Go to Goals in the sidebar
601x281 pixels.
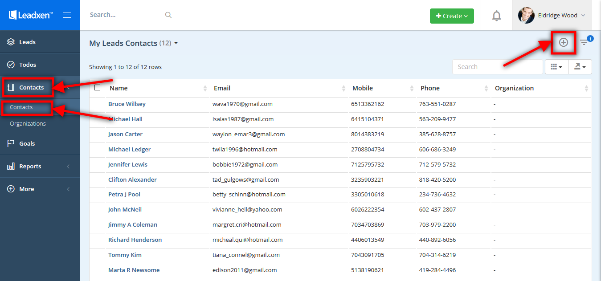(x=40, y=143)
